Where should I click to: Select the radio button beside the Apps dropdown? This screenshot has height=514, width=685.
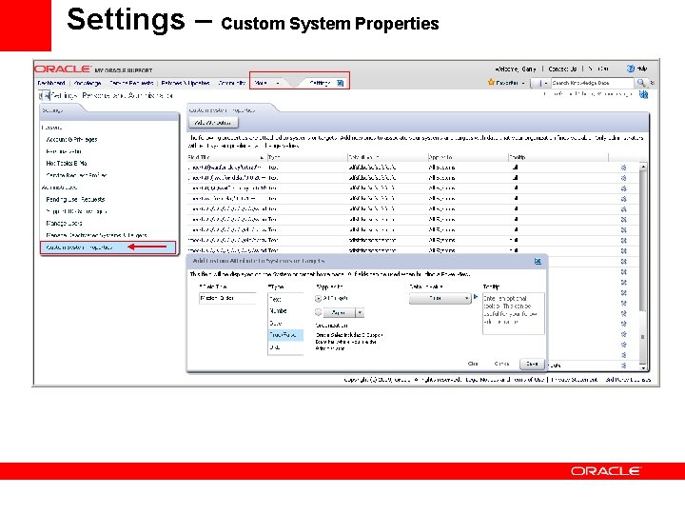[318, 312]
